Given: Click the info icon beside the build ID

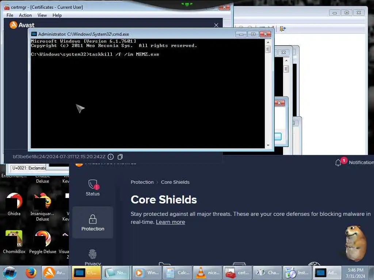Looking at the screenshot, I should pos(111,157).
